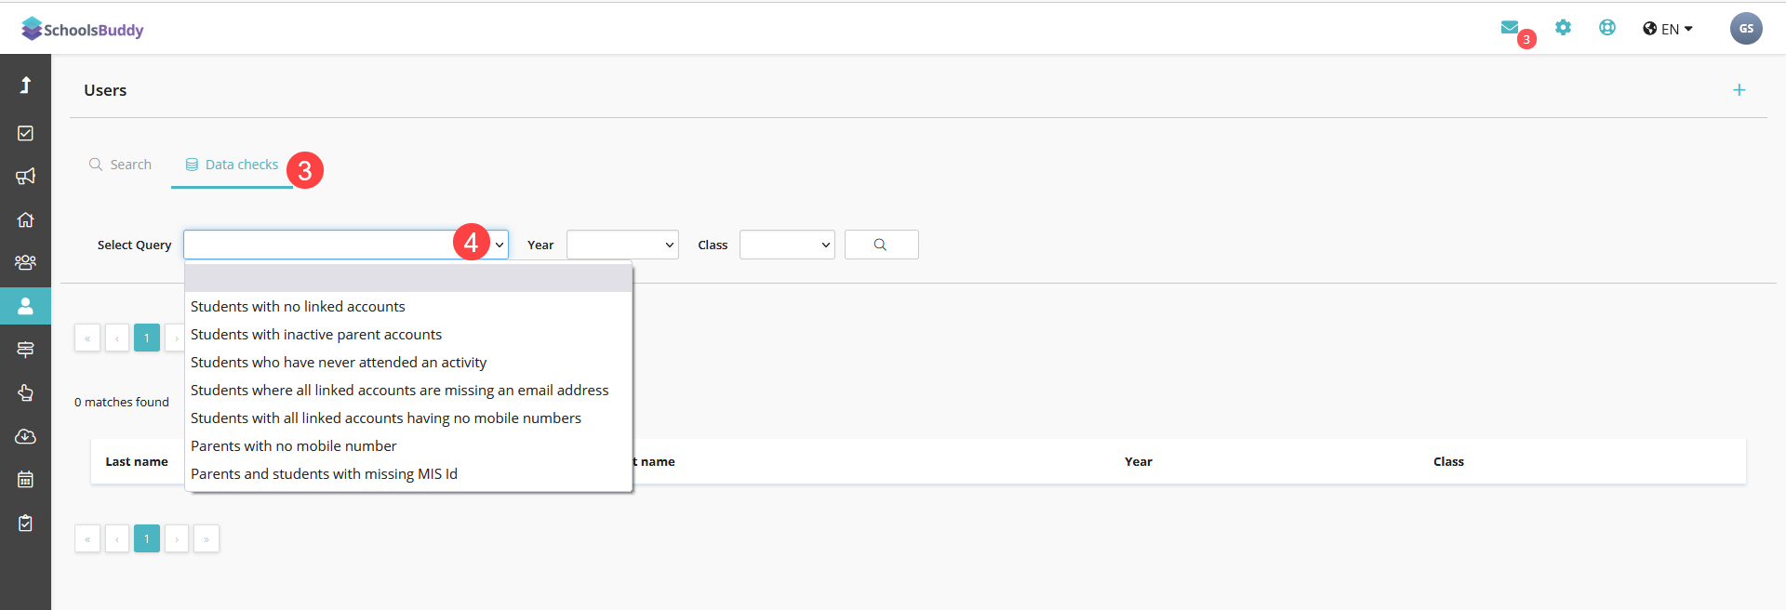Click the magnifier search button
Image resolution: width=1786 pixels, height=610 pixels.
[881, 245]
